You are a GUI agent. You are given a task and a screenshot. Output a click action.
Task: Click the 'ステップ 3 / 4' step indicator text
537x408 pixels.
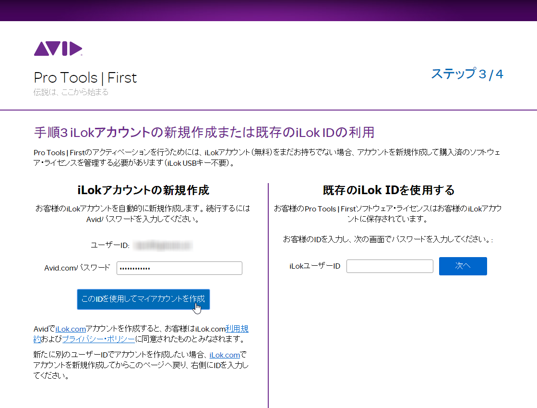(467, 74)
